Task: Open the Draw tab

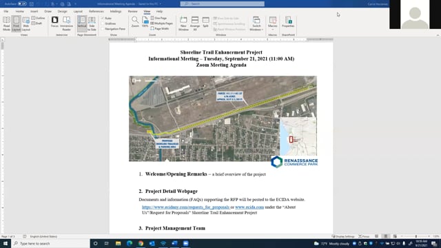Action: 48,12
